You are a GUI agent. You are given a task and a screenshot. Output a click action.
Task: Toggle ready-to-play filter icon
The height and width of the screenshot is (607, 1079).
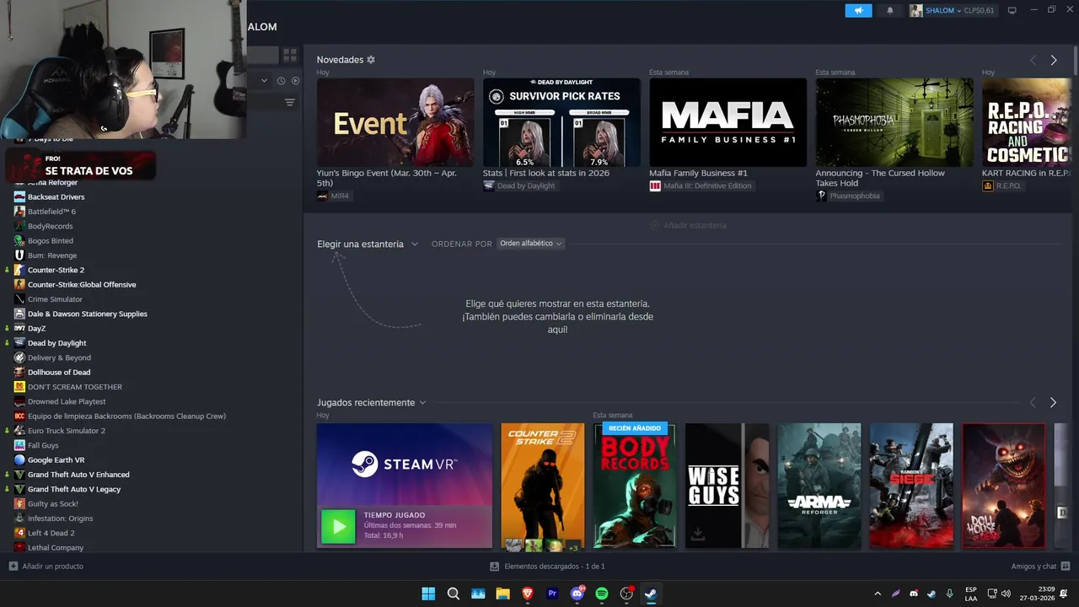(295, 81)
